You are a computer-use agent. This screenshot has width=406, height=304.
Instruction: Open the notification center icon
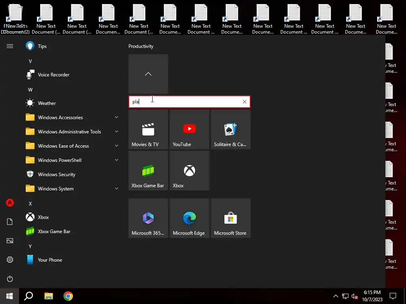tap(393, 296)
